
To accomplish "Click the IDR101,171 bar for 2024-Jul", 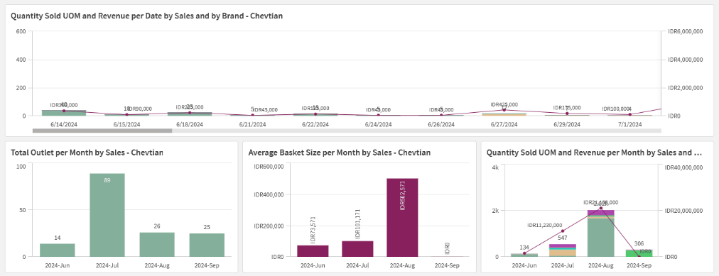I will (x=357, y=248).
